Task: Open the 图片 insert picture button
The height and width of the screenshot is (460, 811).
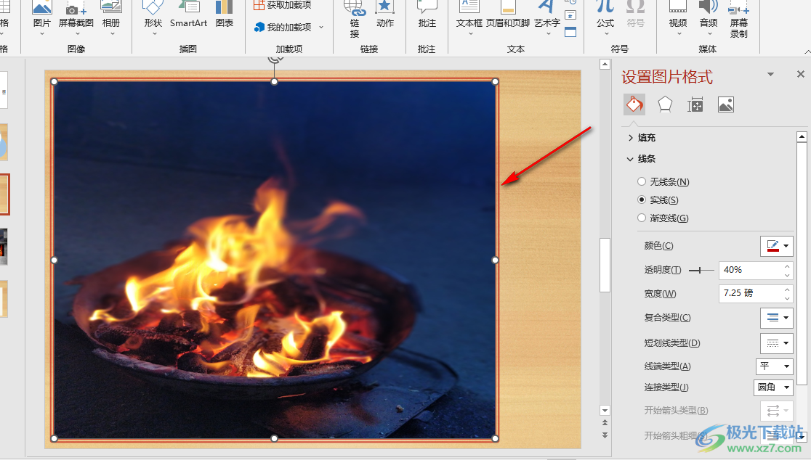Action: pyautogui.click(x=42, y=15)
